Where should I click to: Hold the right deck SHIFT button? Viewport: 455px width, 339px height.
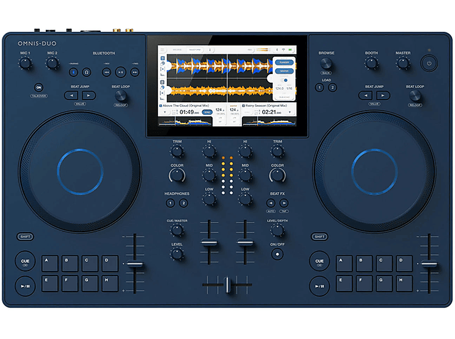point(320,237)
